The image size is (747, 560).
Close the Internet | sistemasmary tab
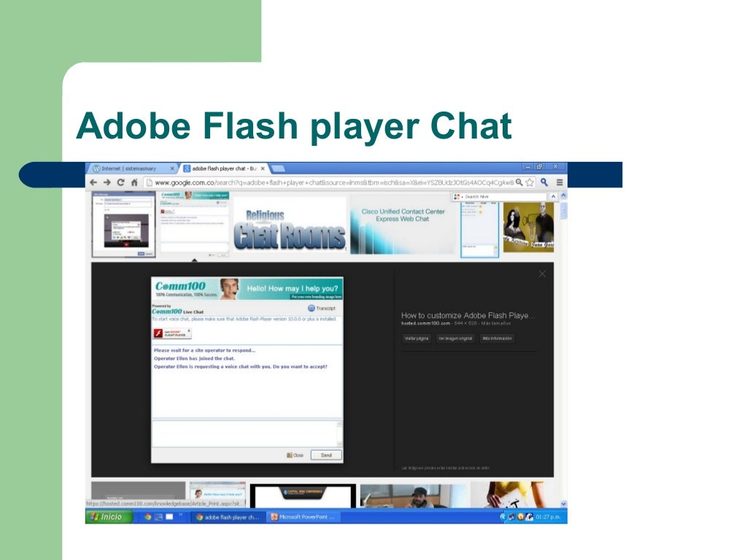(x=172, y=168)
